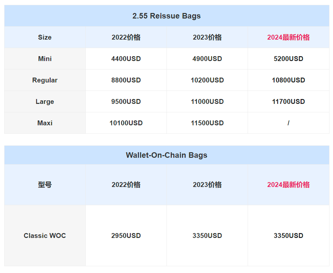This screenshot has width=333, height=273.
Task: Click the Regular size row label
Action: tap(45, 80)
